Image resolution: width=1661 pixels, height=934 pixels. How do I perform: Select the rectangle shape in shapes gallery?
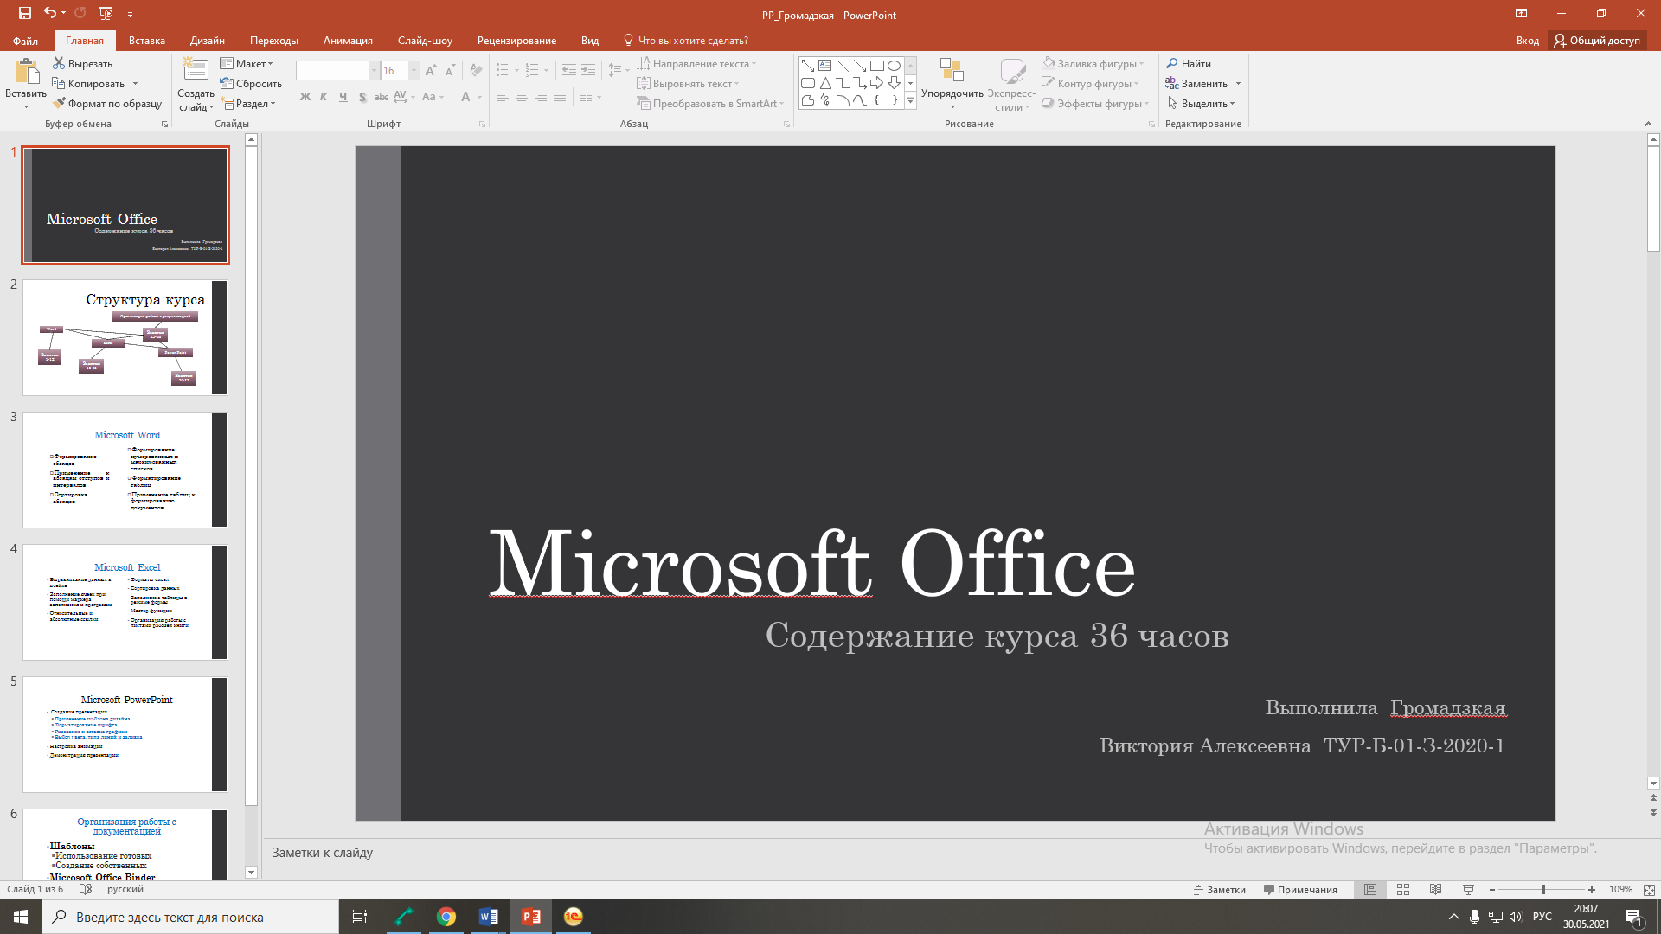pos(876,66)
